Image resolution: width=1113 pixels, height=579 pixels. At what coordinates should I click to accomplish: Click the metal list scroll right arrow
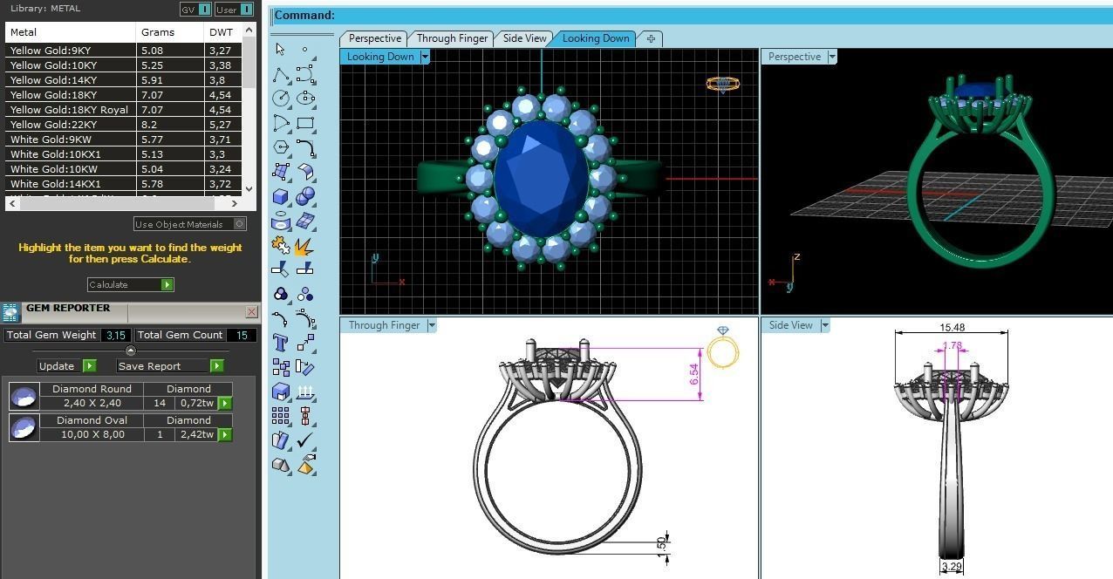point(236,203)
